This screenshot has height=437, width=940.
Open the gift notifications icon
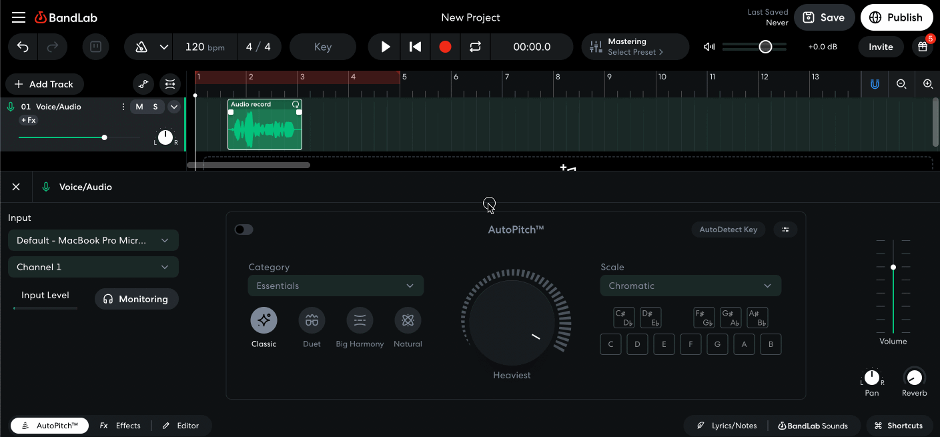click(923, 47)
